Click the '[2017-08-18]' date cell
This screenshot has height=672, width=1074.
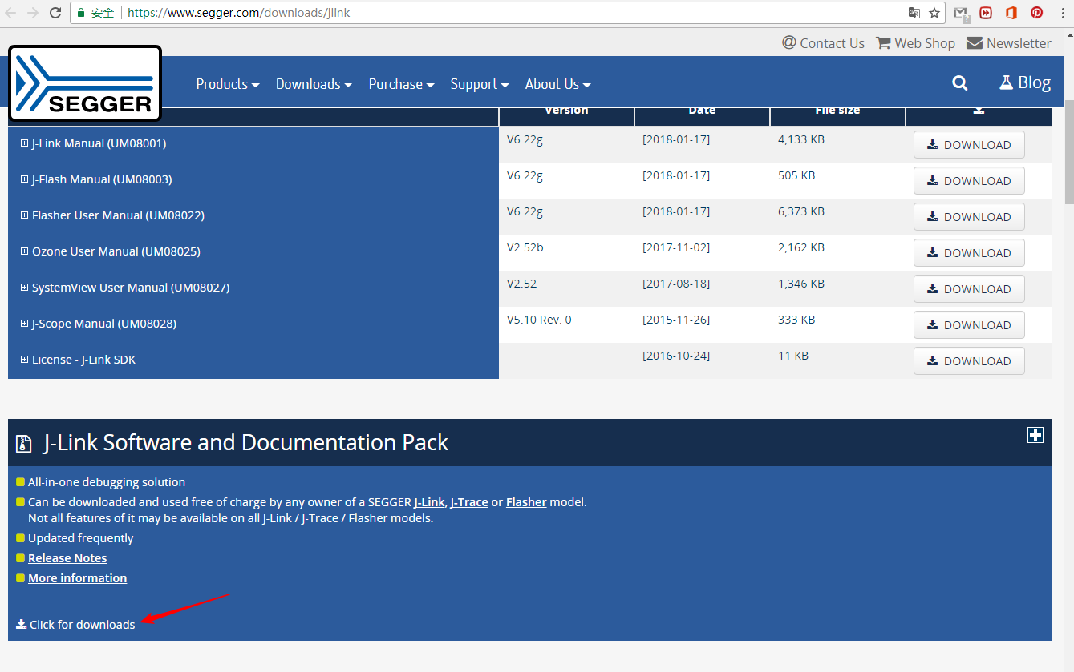coord(676,284)
